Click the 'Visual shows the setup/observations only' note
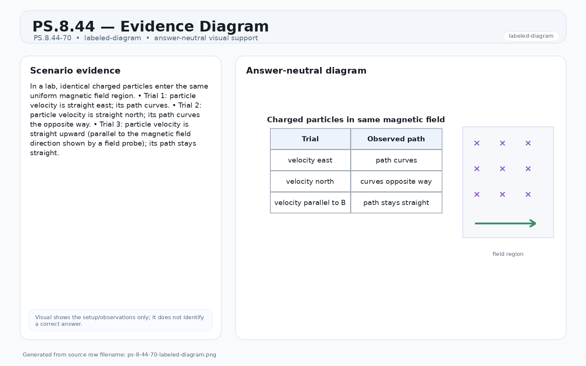586x366 pixels. point(120,320)
